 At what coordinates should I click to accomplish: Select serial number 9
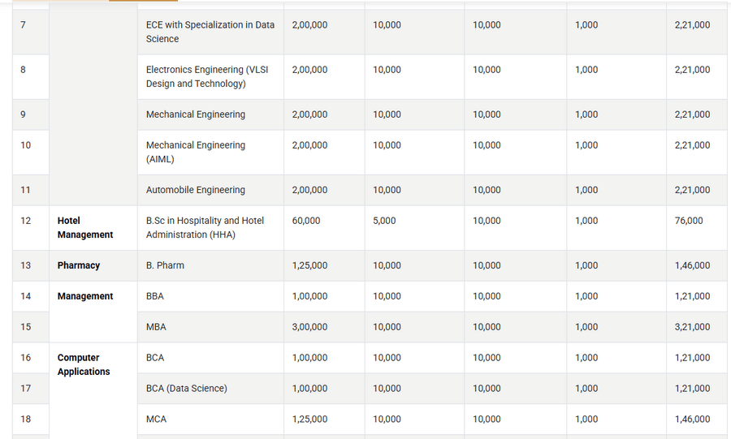pyautogui.click(x=23, y=114)
